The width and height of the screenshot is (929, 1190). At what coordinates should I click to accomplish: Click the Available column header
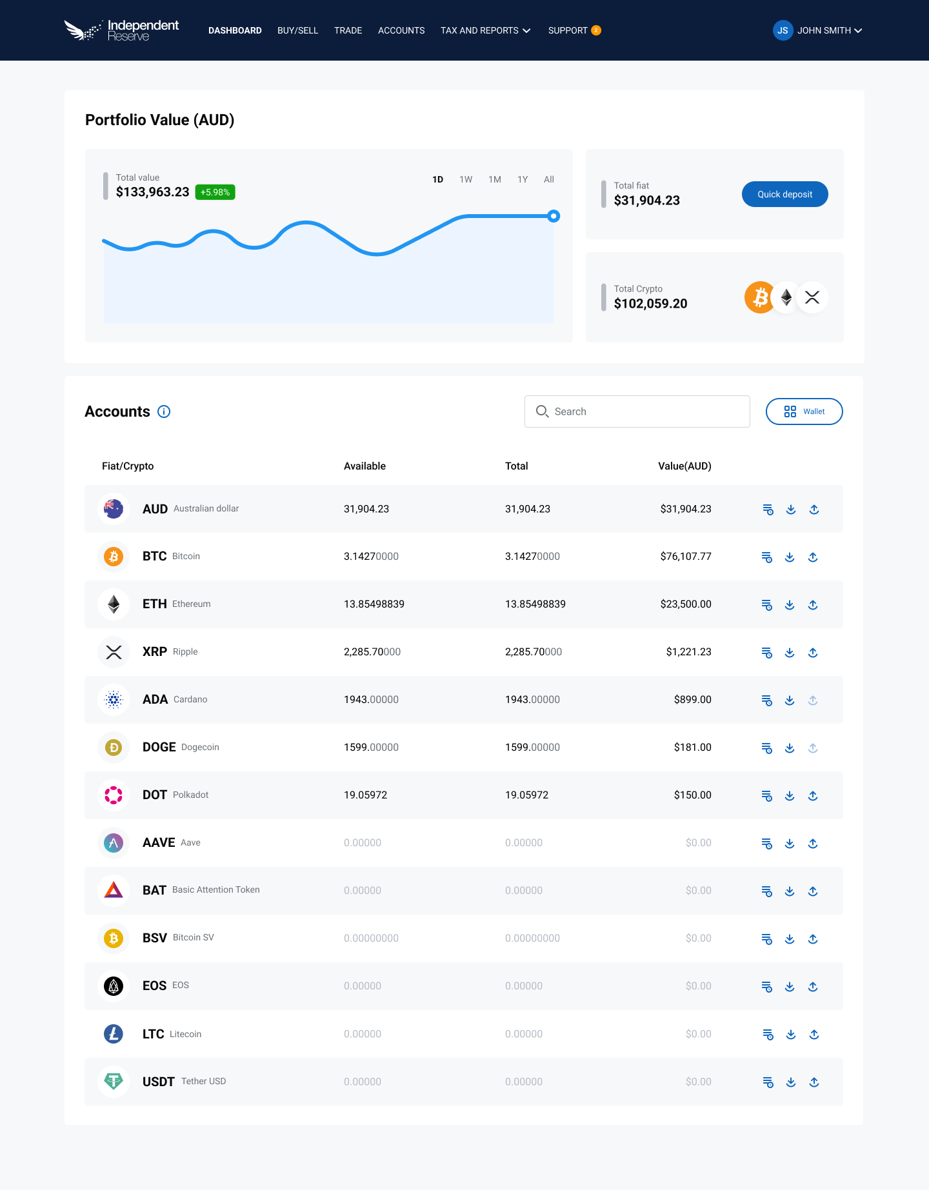(365, 466)
